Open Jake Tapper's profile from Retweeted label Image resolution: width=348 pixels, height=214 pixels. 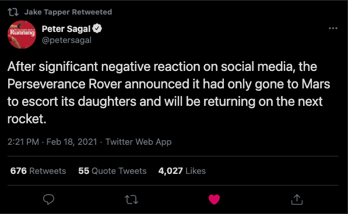47,12
